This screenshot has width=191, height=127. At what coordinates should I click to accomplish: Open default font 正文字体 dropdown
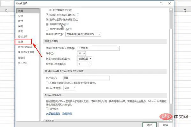98,48
